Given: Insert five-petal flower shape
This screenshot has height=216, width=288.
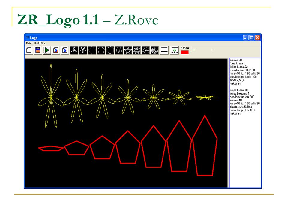Looking at the screenshot, I should point(83,50).
